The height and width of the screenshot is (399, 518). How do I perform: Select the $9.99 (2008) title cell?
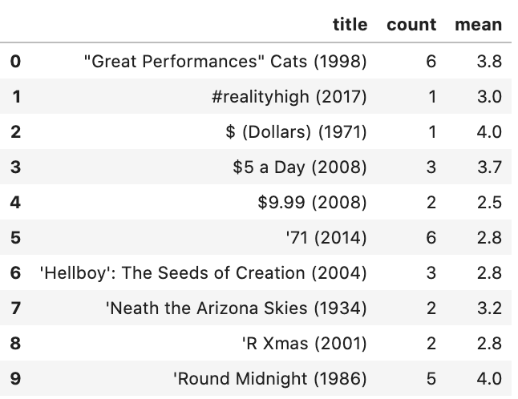(312, 203)
